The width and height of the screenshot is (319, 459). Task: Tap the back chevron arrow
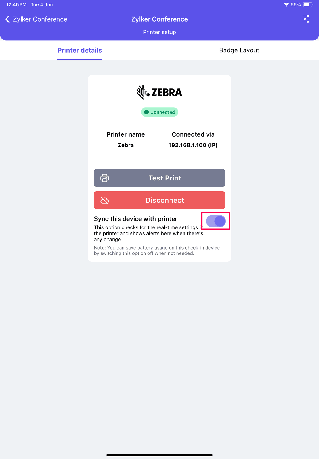7,19
